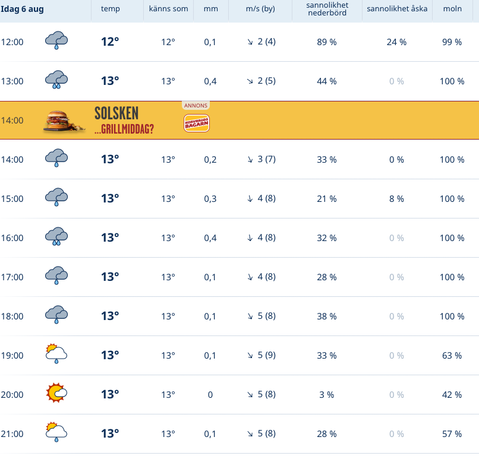Select the 'sannolikhet åska' column header
Viewport: 479px width, 456px height.
point(397,8)
